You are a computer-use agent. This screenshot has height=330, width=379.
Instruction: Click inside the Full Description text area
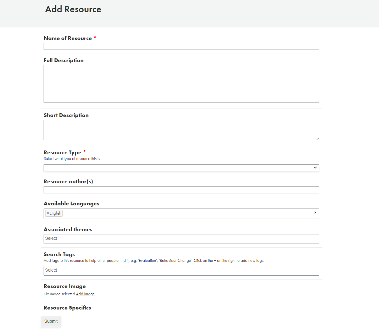pos(181,84)
